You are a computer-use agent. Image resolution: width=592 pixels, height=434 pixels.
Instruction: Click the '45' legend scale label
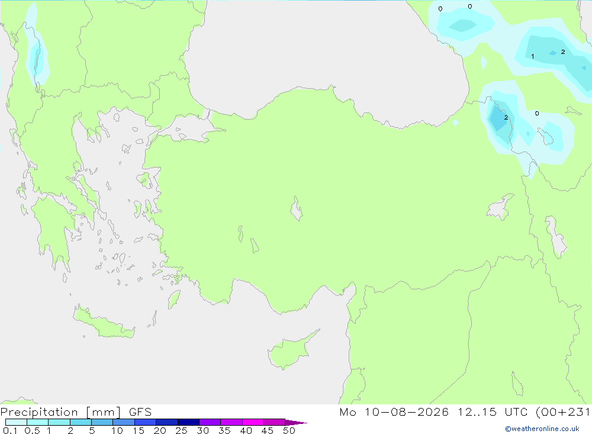pyautogui.click(x=268, y=430)
